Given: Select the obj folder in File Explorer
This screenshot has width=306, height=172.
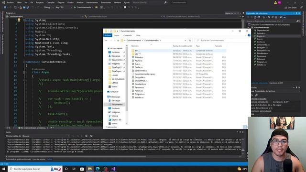Looking at the screenshot, I should click(x=136, y=54).
